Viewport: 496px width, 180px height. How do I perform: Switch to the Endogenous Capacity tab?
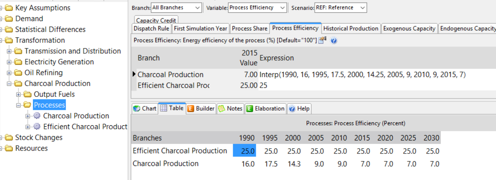467,28
